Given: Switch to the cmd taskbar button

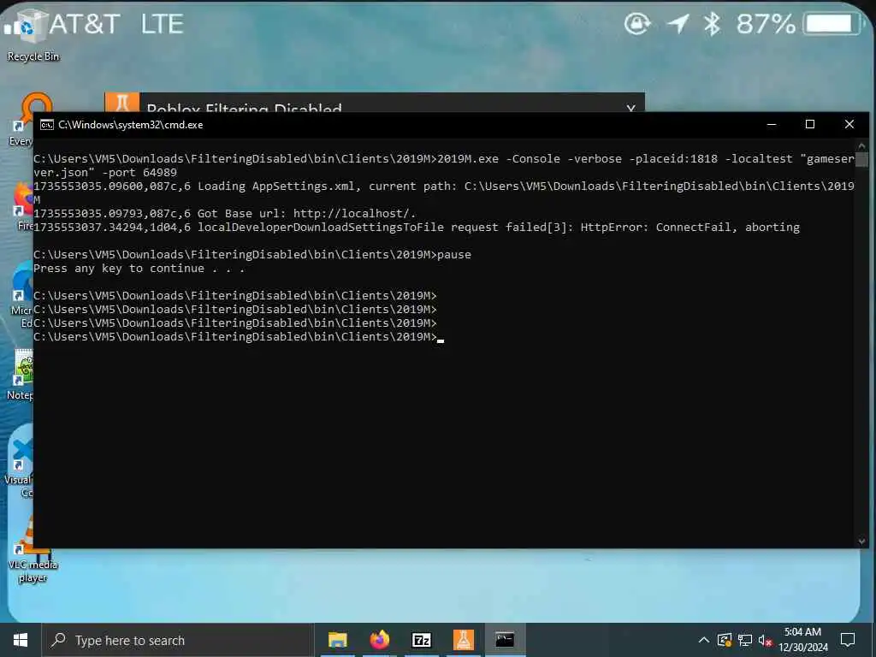Looking at the screenshot, I should [505, 640].
